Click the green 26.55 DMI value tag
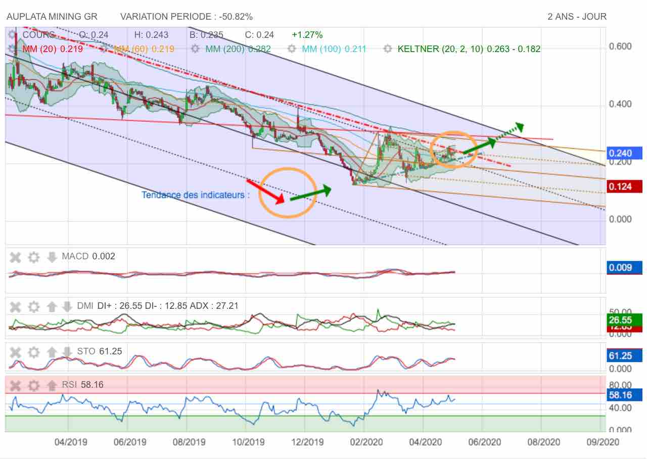647x459 pixels. tap(624, 319)
